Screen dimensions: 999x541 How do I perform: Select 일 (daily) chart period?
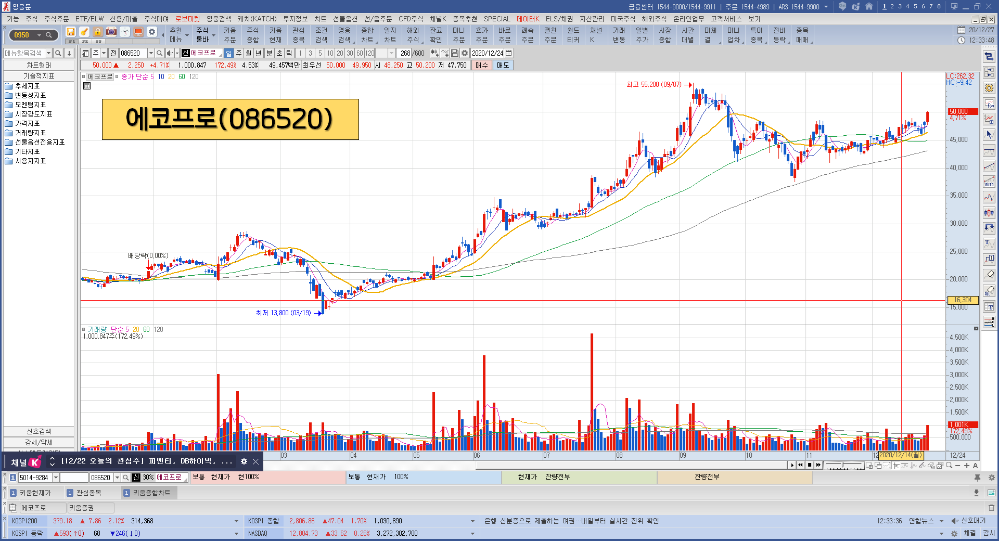[228, 53]
